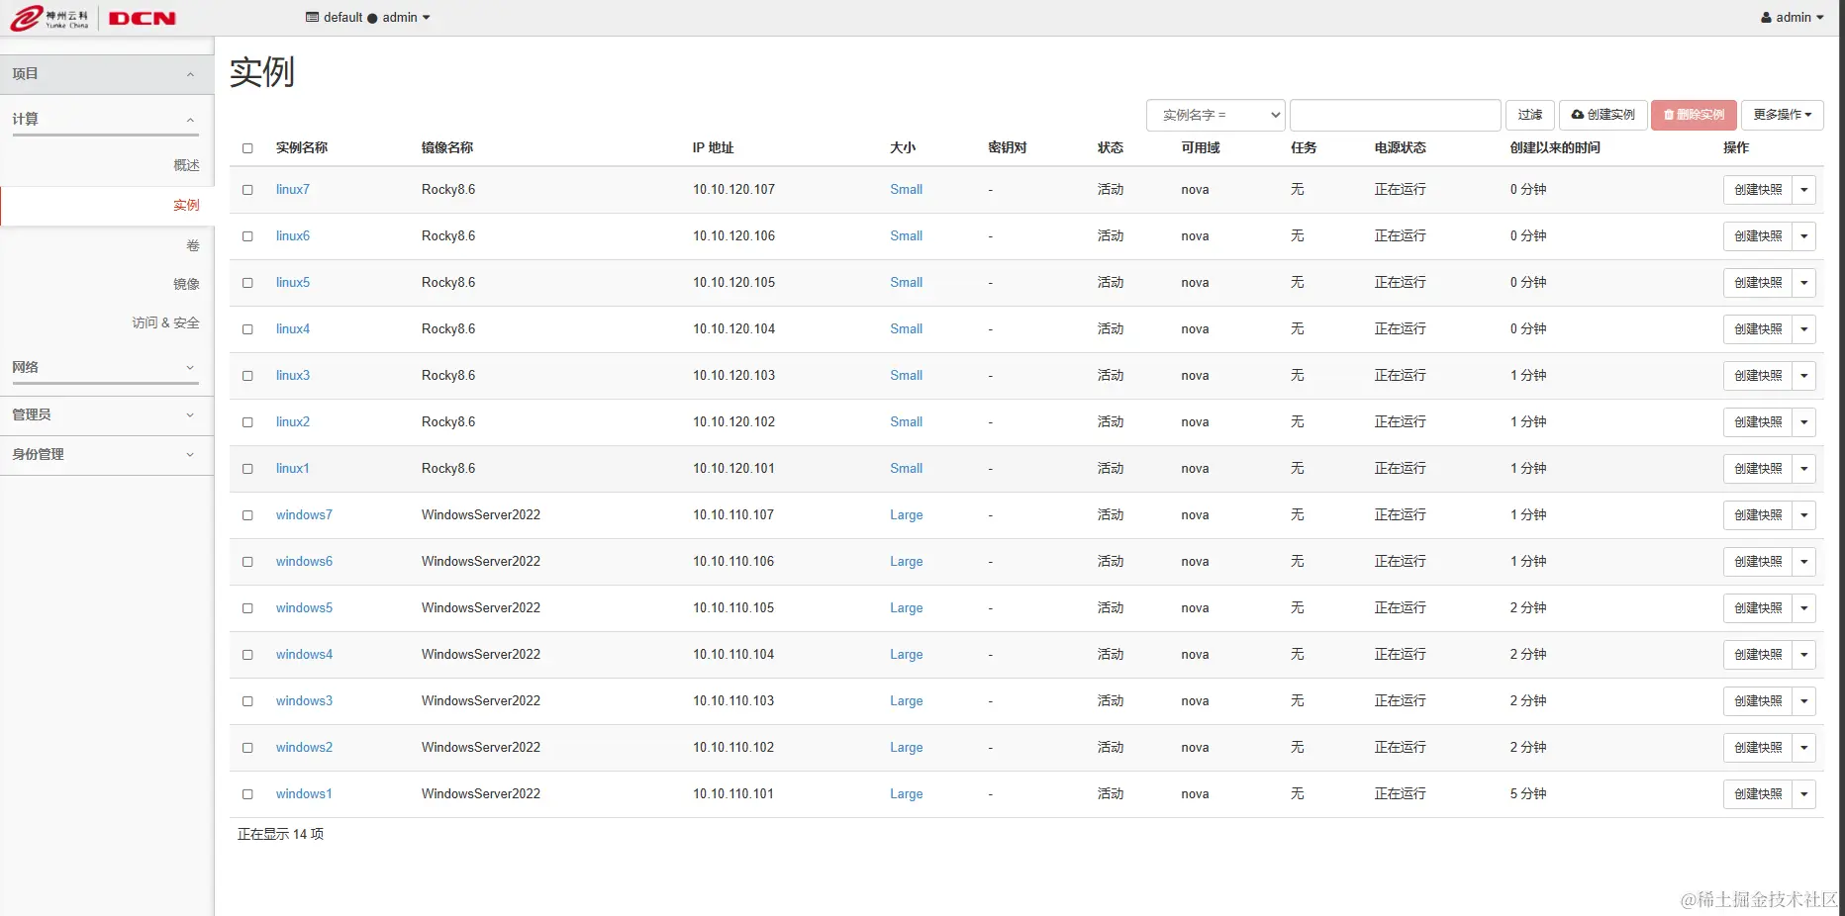Image resolution: width=1845 pixels, height=916 pixels.
Task: Open the 更多操作 dropdown
Action: tap(1783, 115)
